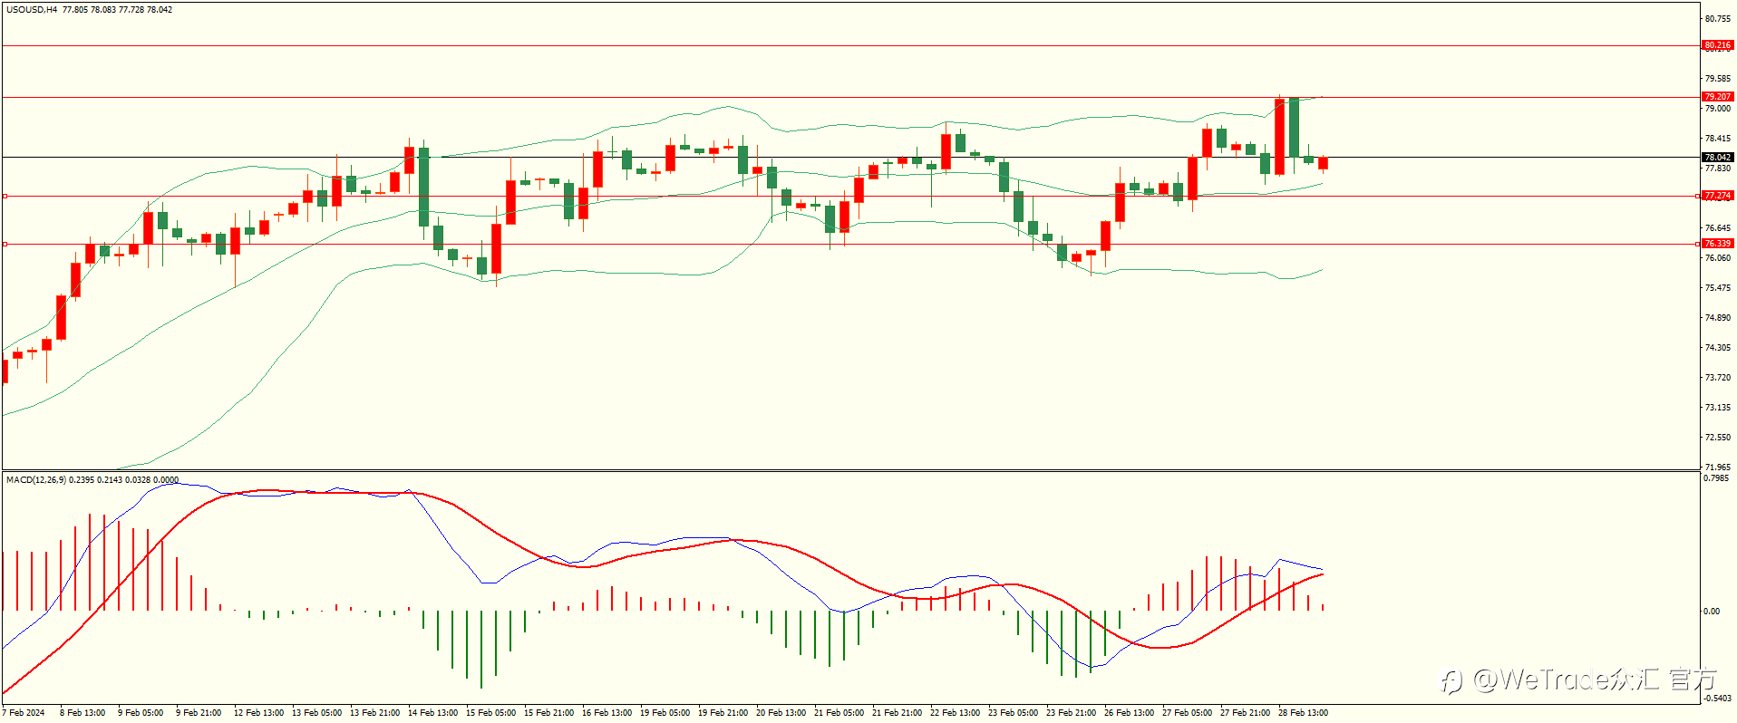
Task: Click the 13 Feb 05:00 time label
Action: point(316,713)
